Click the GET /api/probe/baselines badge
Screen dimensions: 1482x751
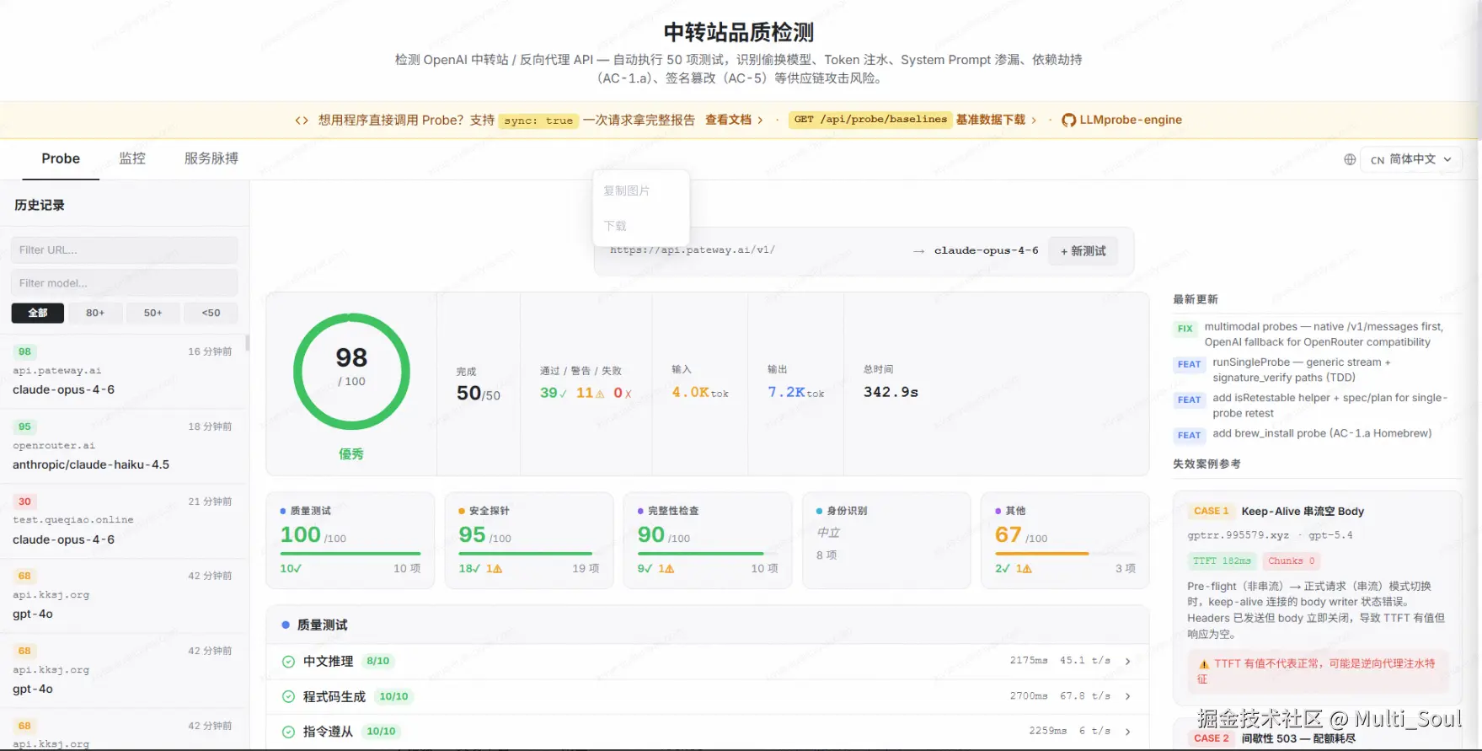coord(870,120)
